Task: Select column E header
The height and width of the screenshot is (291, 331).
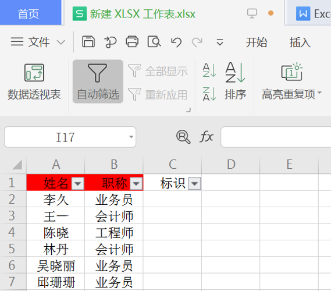Action: click(x=289, y=165)
